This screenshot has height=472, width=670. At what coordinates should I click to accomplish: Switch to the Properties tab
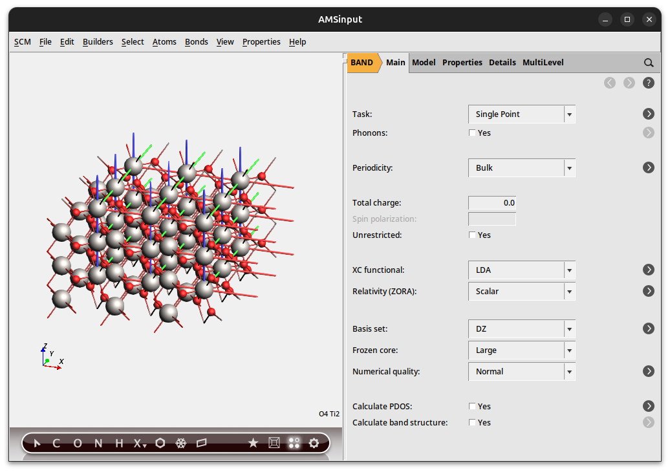click(x=462, y=63)
